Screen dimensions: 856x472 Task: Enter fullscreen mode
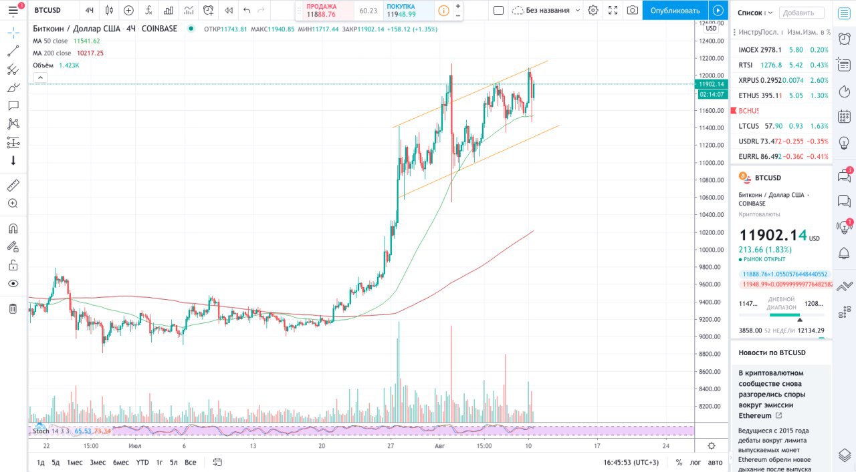point(613,10)
